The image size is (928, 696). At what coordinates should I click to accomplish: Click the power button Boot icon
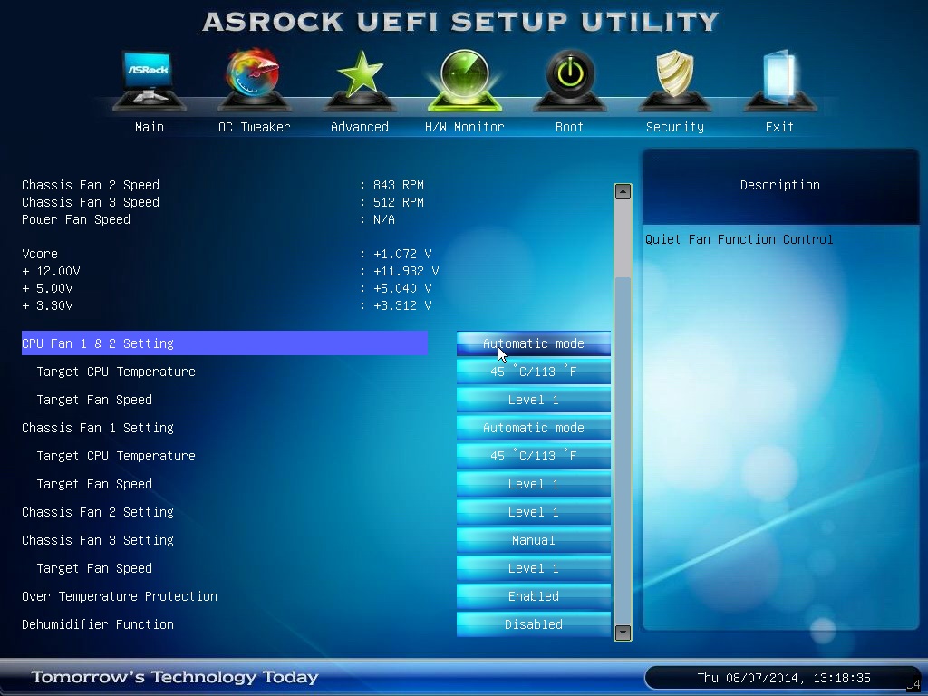click(x=569, y=80)
